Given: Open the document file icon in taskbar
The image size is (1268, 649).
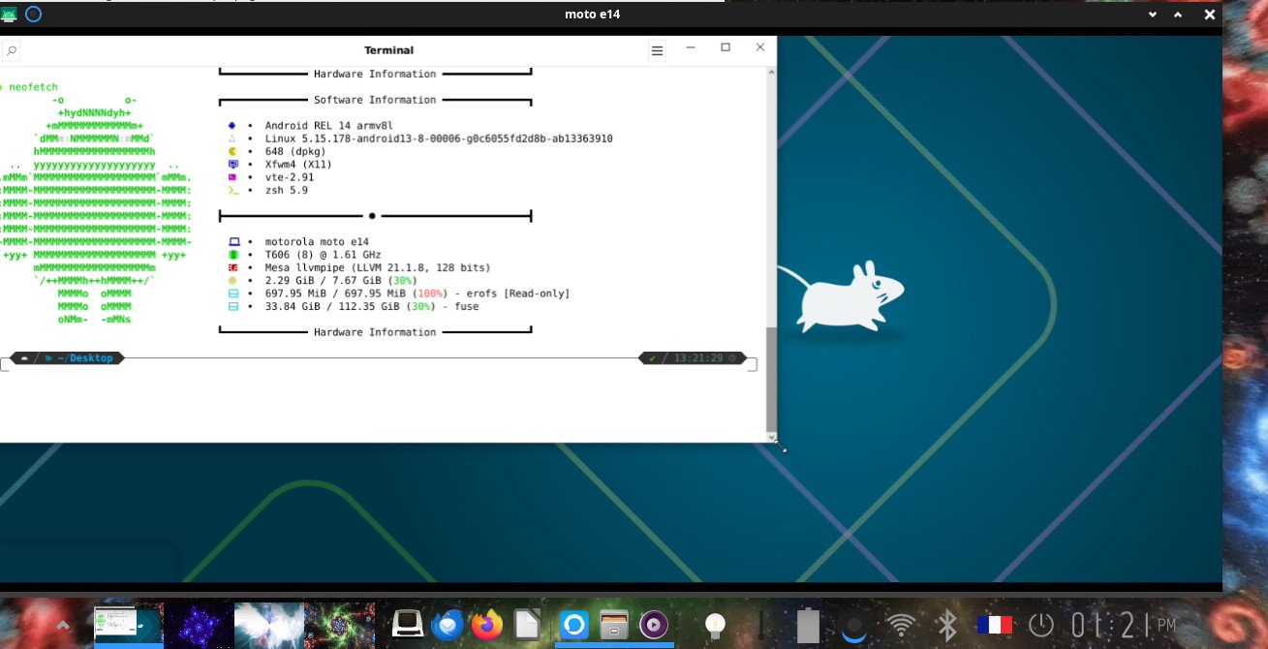Looking at the screenshot, I should click(527, 625).
